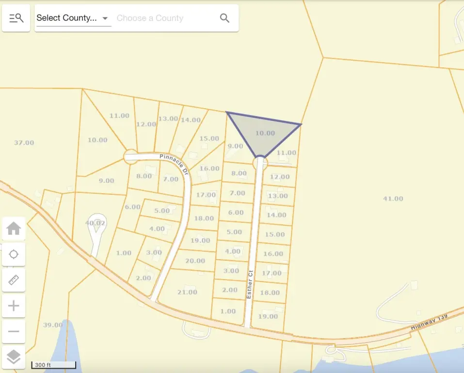Select parcel labeled 37.00
Image resolution: width=464 pixels, height=373 pixels.
point(24,143)
